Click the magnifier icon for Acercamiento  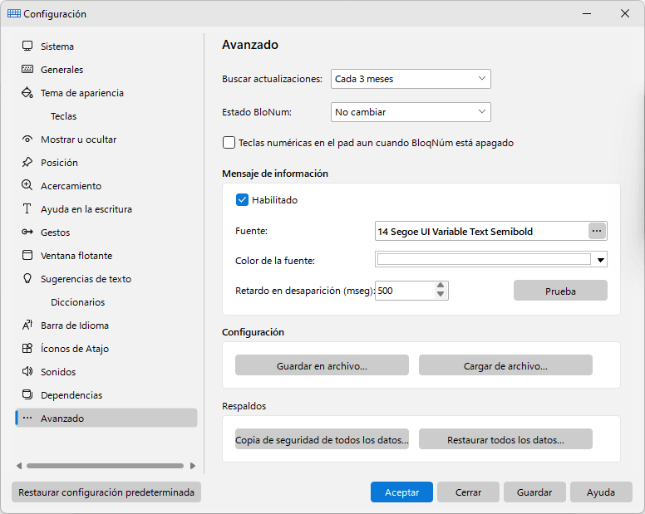[x=27, y=185]
